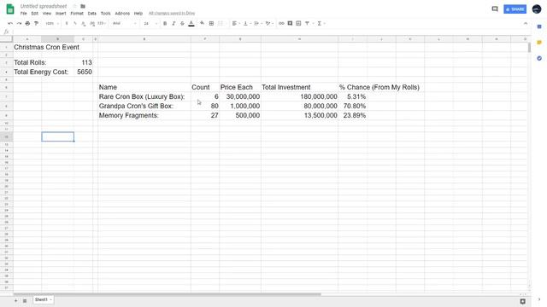Viewport: 547px width, 307px height.
Task: Click the horizontal scrollbar
Action: tap(167, 294)
